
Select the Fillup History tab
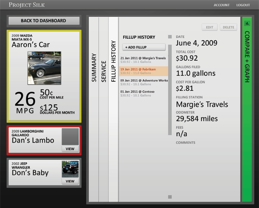pos(113,109)
